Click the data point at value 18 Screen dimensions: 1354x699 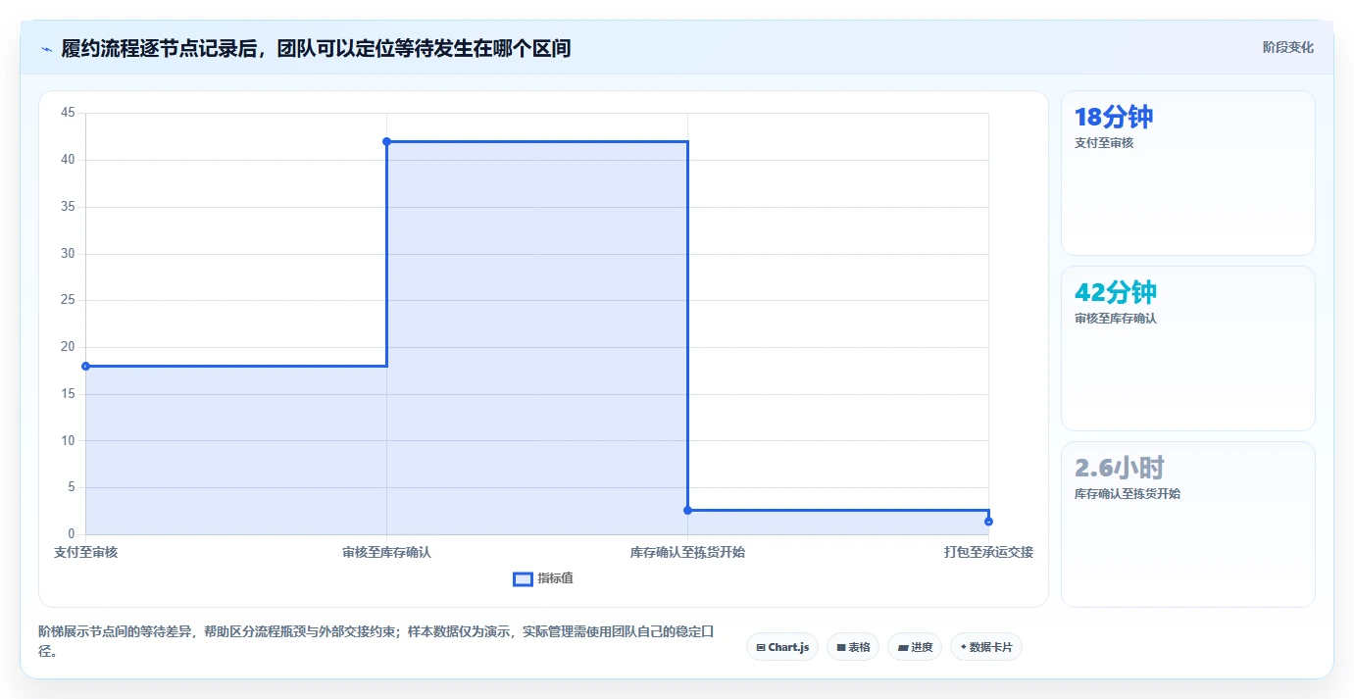pyautogui.click(x=85, y=366)
